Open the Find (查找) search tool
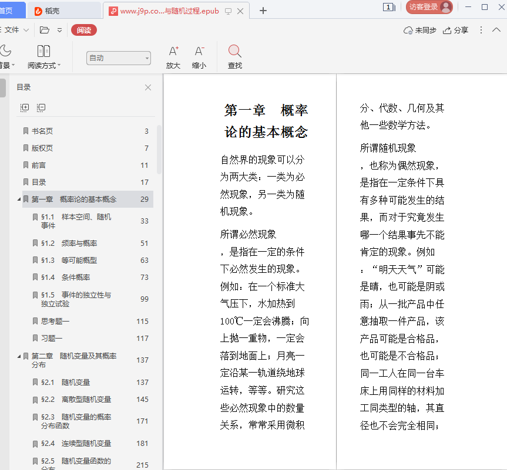Screen dimensions: 507x470 (x=234, y=52)
